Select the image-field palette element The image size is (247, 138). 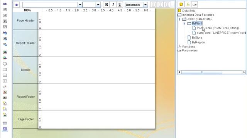[x=5, y=52]
